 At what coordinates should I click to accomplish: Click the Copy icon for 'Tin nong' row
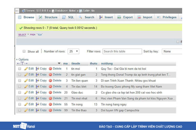point(37,104)
